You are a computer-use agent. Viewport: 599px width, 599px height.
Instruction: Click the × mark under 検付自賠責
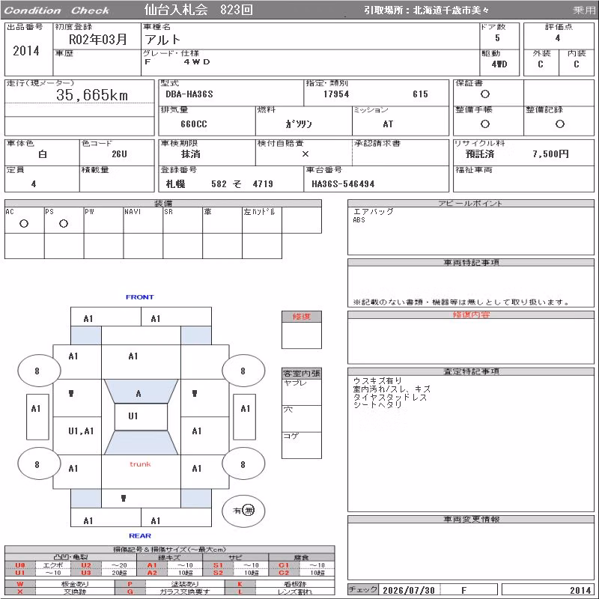click(305, 154)
